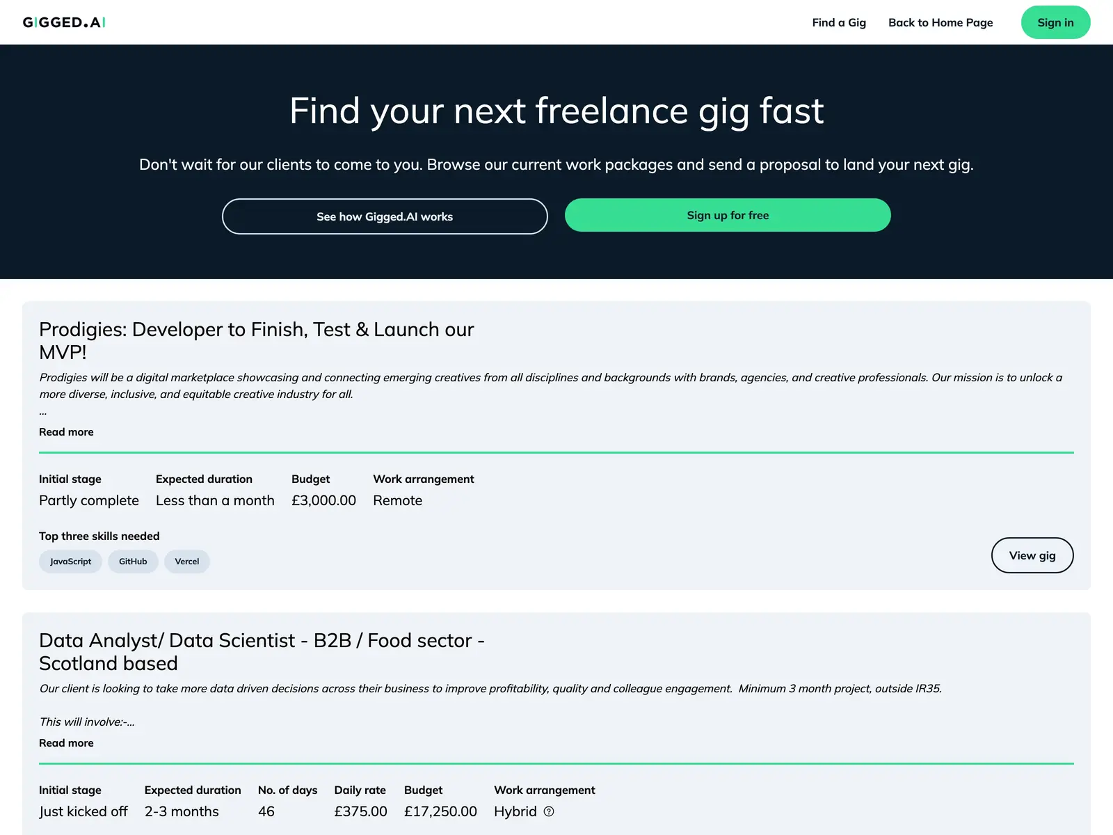Click the £3,000.00 budget value
Image resolution: width=1113 pixels, height=835 pixels.
[323, 500]
